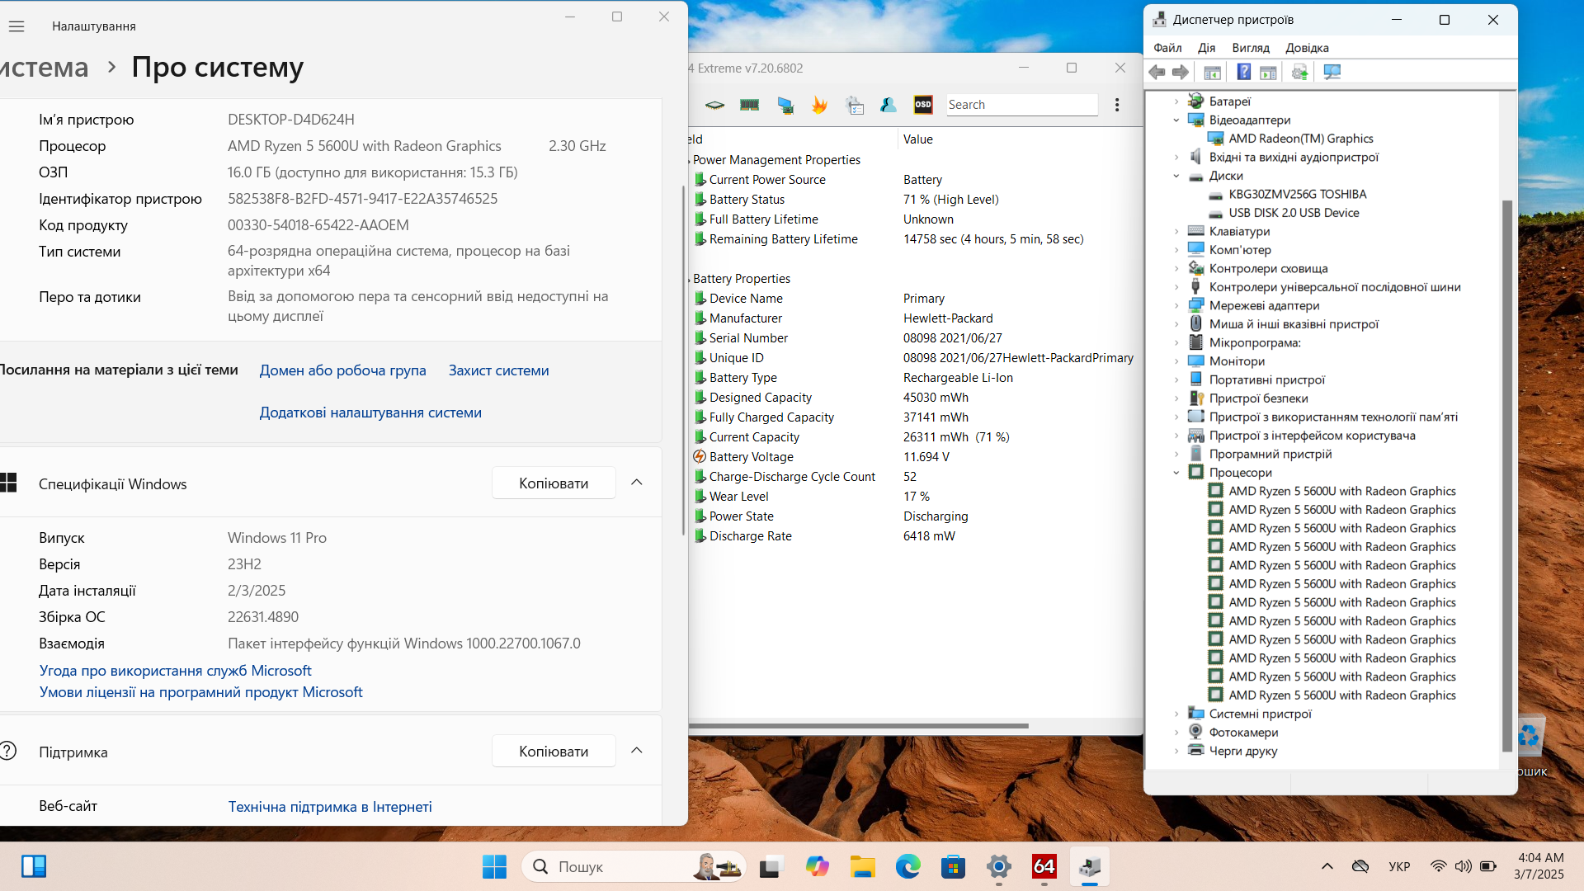Viewport: 1584px width, 891px height.
Task: Click Device Manager properties pane icon
Action: click(x=1268, y=73)
